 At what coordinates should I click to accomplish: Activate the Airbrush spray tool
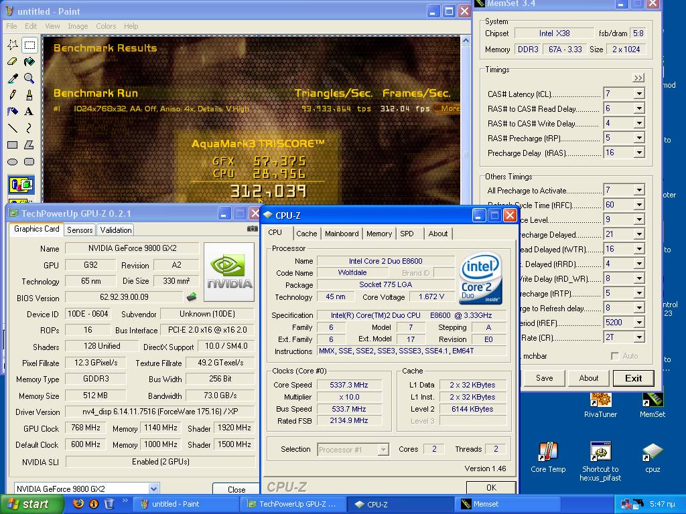click(13, 112)
